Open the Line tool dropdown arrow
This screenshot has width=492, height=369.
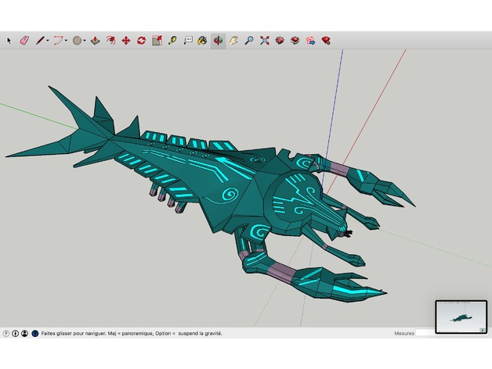click(x=48, y=41)
